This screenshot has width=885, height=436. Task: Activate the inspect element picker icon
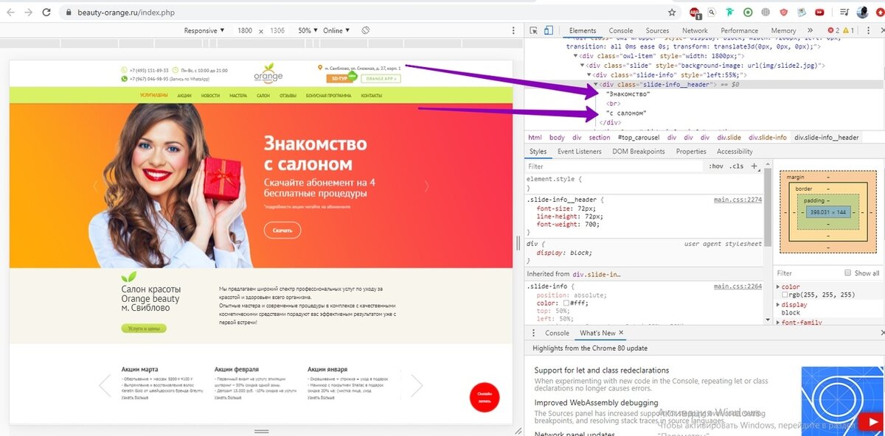tap(535, 31)
